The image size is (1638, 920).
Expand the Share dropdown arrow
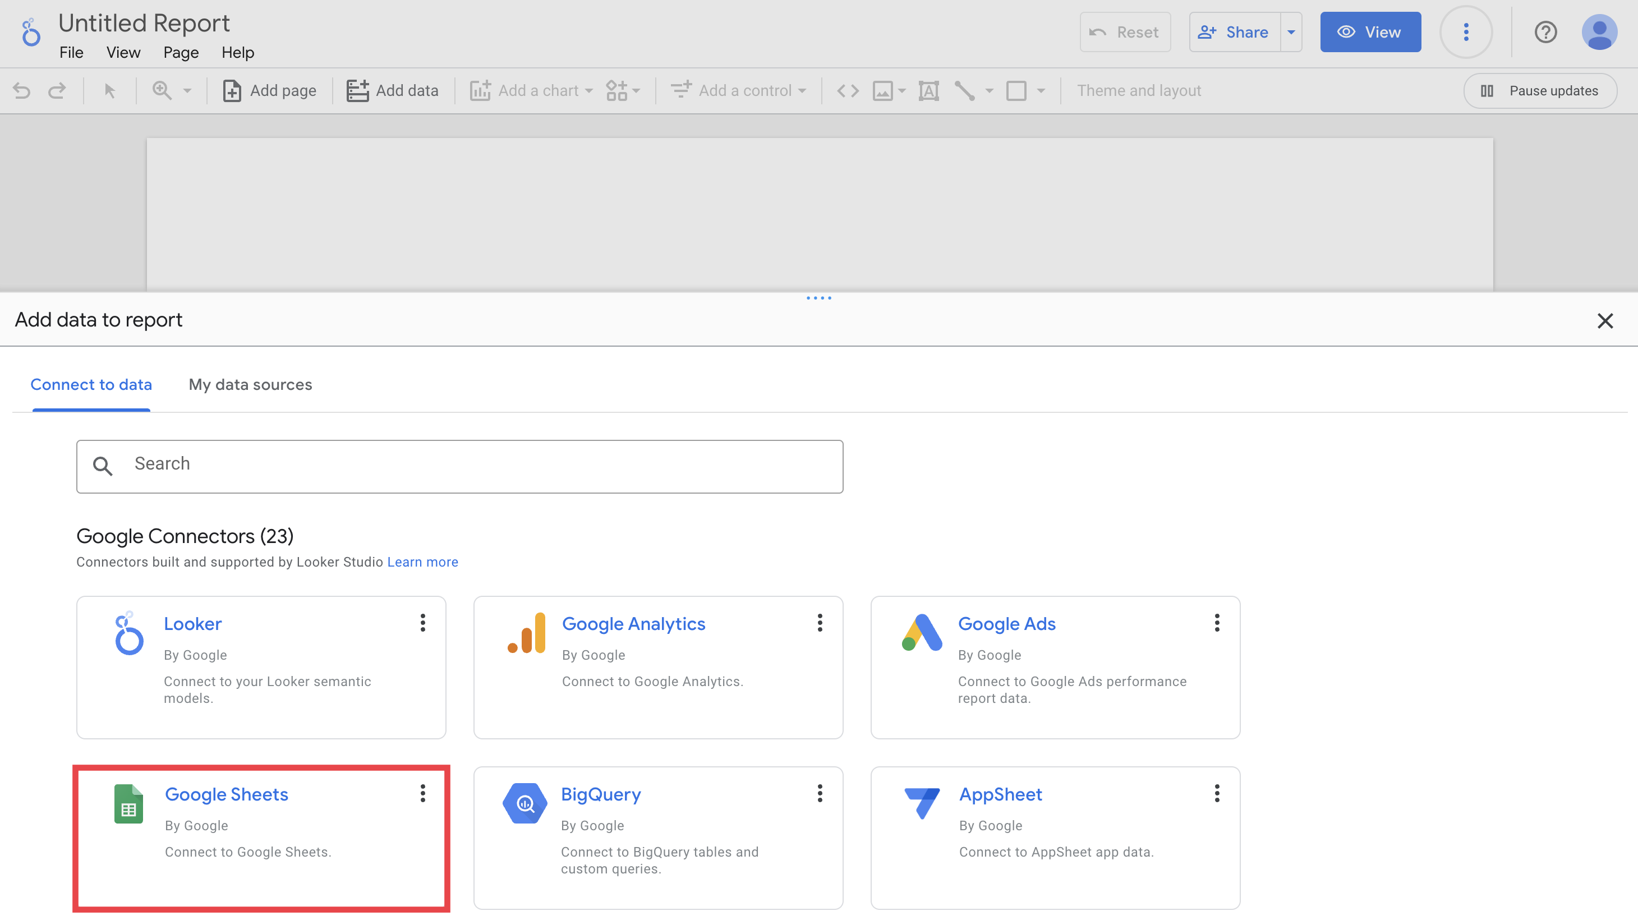[1291, 32]
